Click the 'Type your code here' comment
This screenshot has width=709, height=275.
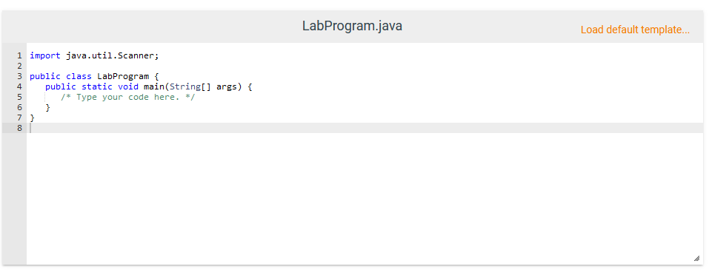pos(128,97)
